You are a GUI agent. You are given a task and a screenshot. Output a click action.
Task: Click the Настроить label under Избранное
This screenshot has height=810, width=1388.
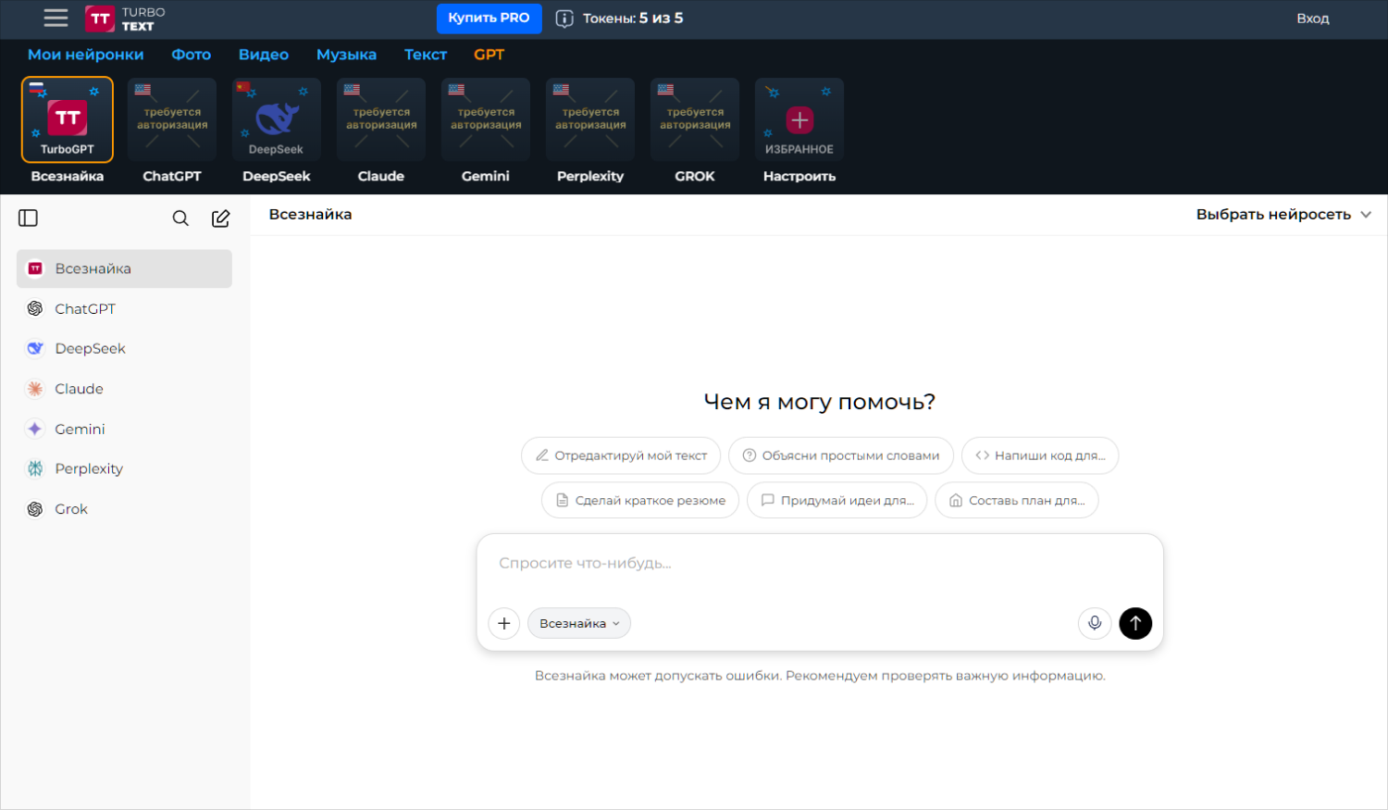pyautogui.click(x=799, y=177)
